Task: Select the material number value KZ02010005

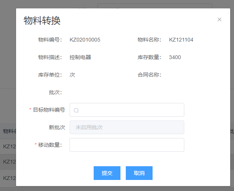Action: [x=85, y=40]
